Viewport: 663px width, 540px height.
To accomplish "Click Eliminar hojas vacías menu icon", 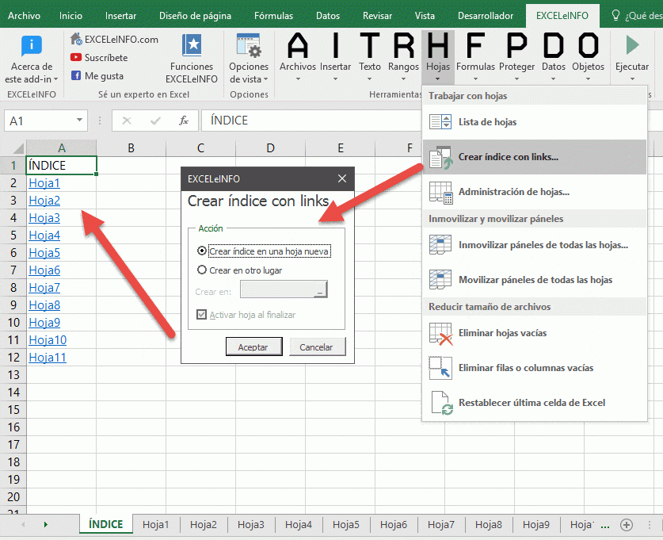I will [440, 333].
